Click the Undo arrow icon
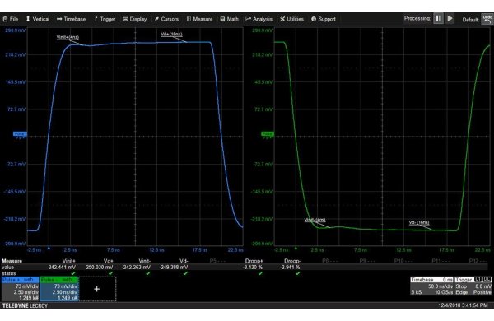This screenshot has height=321, width=494. click(x=487, y=19)
